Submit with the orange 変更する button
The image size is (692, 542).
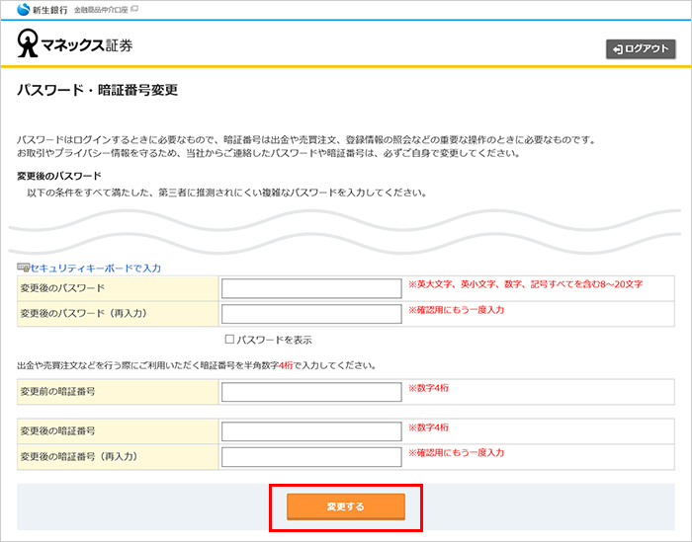click(346, 506)
